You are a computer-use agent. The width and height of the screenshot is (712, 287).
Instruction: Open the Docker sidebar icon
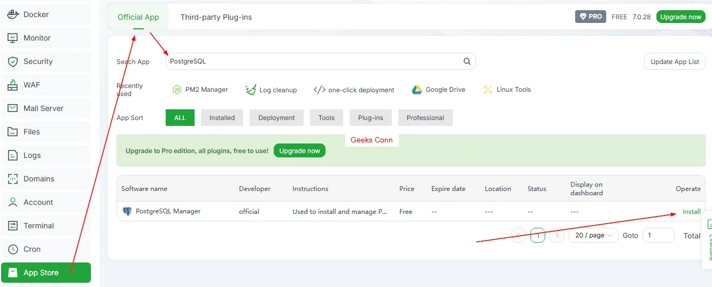[x=13, y=14]
